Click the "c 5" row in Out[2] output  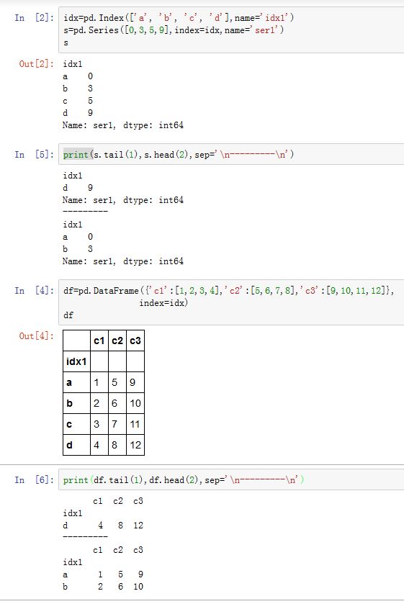pyautogui.click(x=78, y=101)
